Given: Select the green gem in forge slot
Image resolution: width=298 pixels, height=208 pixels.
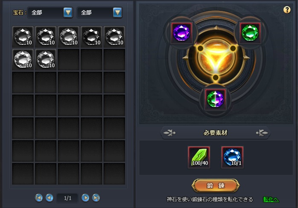Looking at the screenshot, I should coord(250,33).
